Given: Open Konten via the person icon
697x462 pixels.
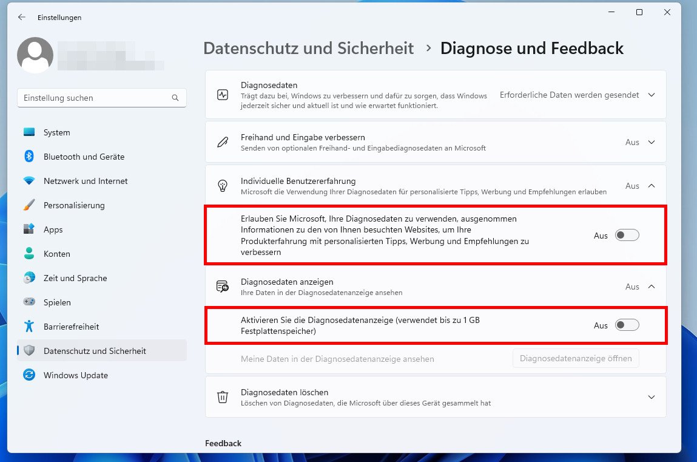Looking at the screenshot, I should (x=29, y=254).
